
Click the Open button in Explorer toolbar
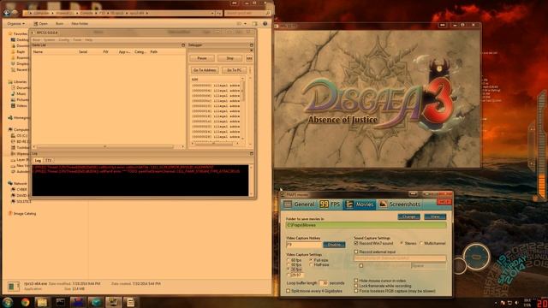[x=40, y=24]
